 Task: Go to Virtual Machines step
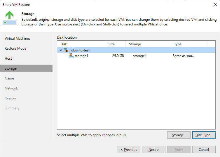pyautogui.click(x=18, y=39)
